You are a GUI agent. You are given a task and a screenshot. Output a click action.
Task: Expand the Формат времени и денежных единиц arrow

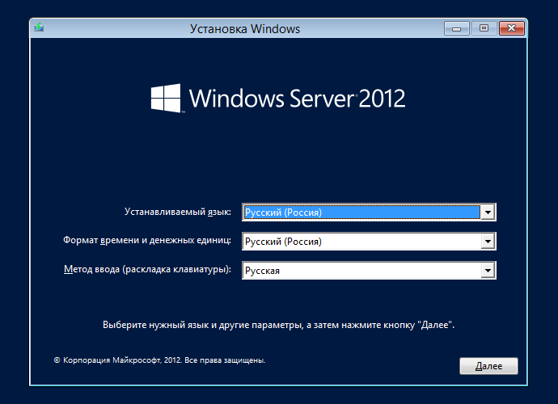click(488, 242)
